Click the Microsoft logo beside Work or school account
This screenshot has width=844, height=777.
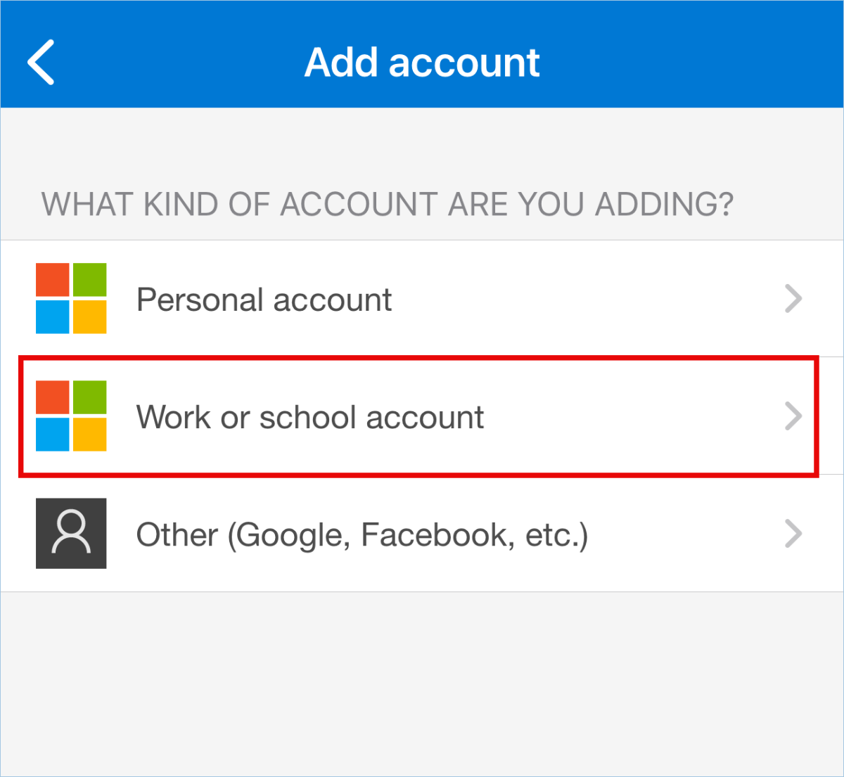(x=71, y=416)
